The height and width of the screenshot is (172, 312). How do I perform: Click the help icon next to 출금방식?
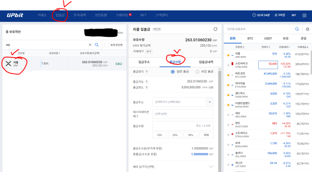[x=147, y=72]
